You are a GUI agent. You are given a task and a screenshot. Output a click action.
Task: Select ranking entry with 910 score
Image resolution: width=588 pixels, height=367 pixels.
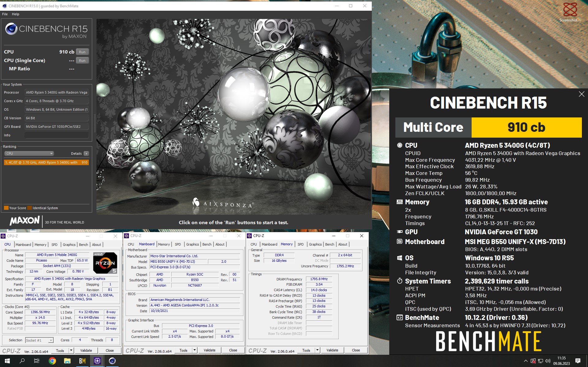pyautogui.click(x=46, y=162)
